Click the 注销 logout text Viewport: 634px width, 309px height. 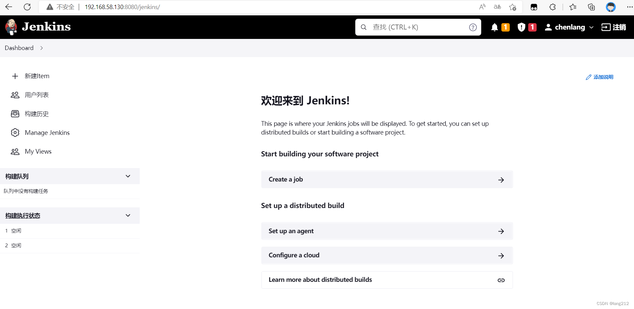tap(619, 27)
